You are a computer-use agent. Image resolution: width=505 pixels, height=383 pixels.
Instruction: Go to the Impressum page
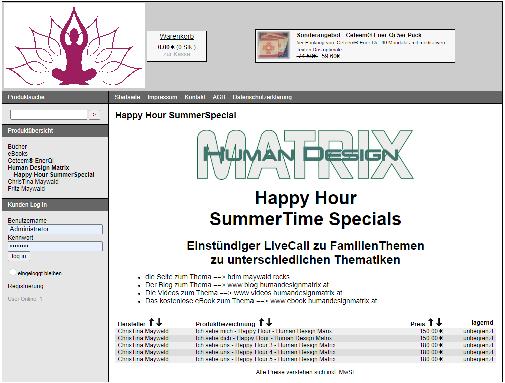(162, 97)
